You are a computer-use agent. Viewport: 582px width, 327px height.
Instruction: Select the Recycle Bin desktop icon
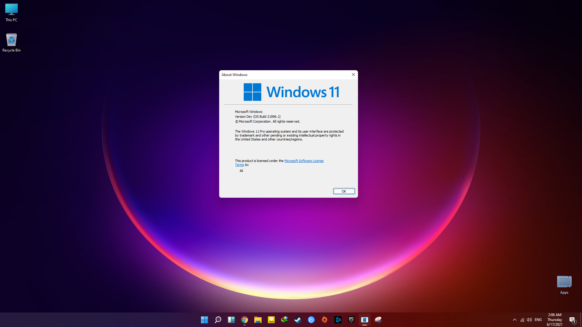pyautogui.click(x=12, y=43)
